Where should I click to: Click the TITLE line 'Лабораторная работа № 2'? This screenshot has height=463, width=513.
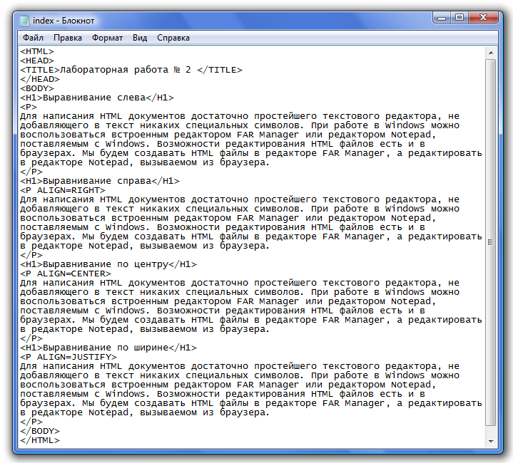click(131, 70)
